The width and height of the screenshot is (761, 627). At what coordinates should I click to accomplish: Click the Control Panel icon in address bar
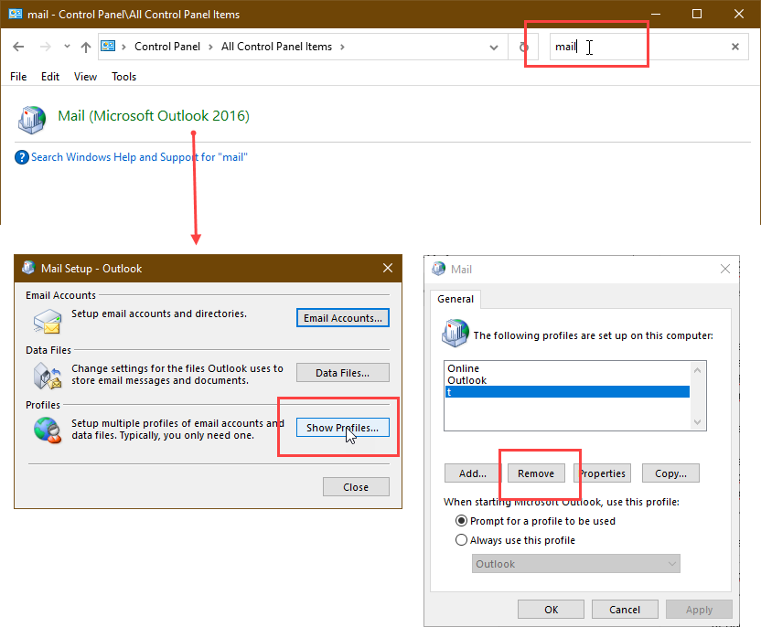click(x=108, y=46)
